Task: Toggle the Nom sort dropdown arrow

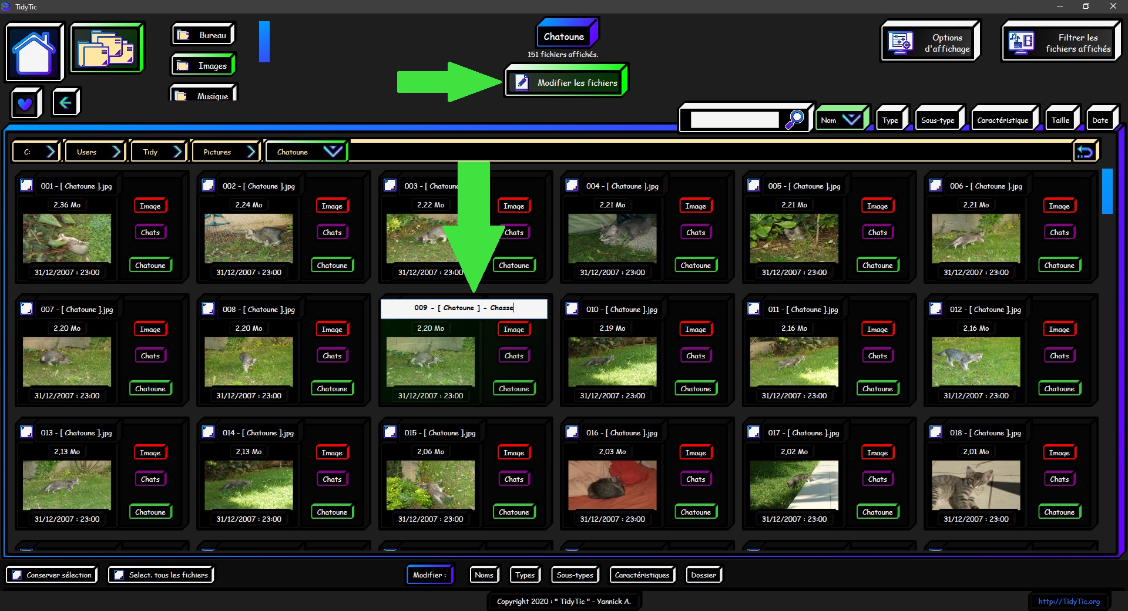Action: pos(851,120)
